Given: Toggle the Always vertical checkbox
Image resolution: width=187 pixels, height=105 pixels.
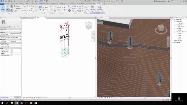Looking at the screenshot, I should tap(12, 50).
